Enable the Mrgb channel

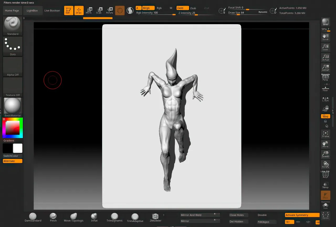pos(148,8)
